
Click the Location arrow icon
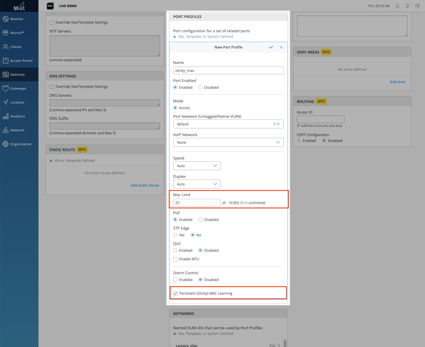pyautogui.click(x=6, y=102)
